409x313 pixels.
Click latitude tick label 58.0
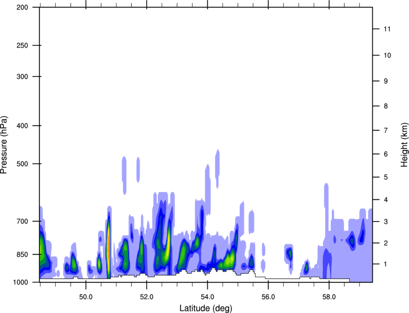[x=329, y=297]
